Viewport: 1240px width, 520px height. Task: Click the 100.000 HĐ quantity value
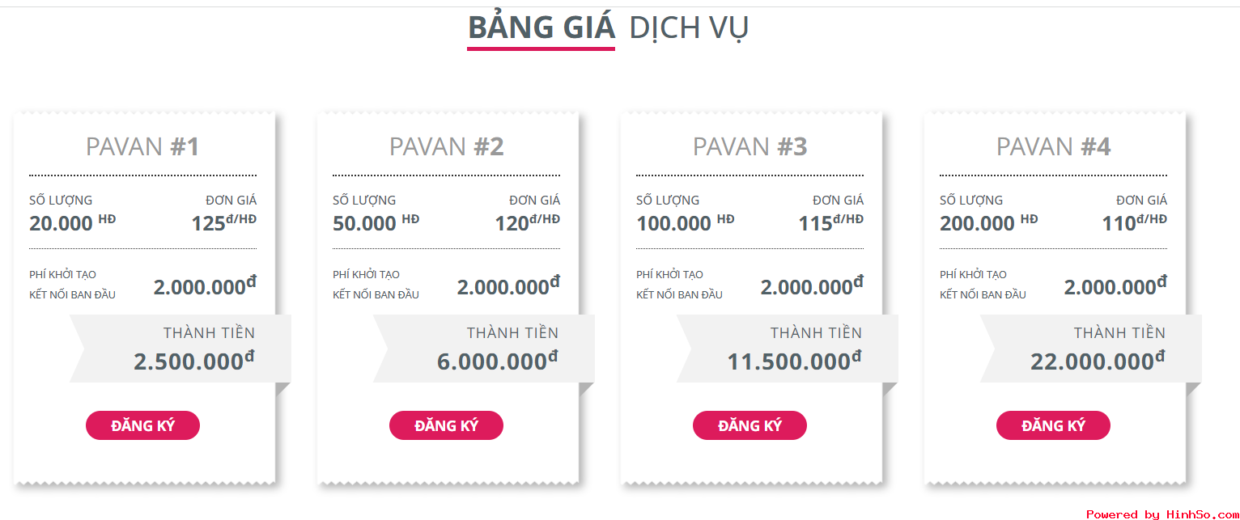tap(685, 223)
